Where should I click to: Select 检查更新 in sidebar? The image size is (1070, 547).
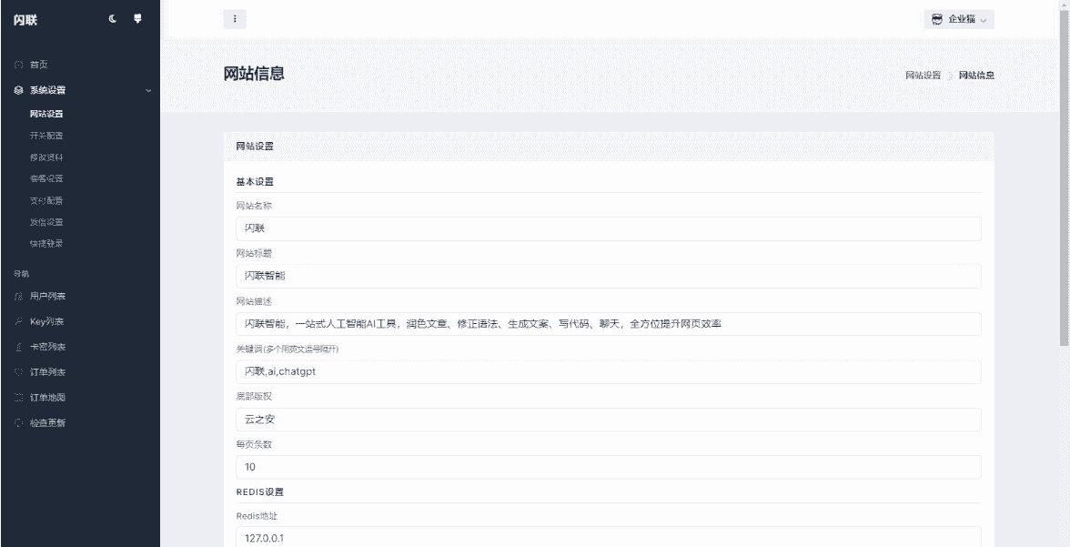pos(47,422)
